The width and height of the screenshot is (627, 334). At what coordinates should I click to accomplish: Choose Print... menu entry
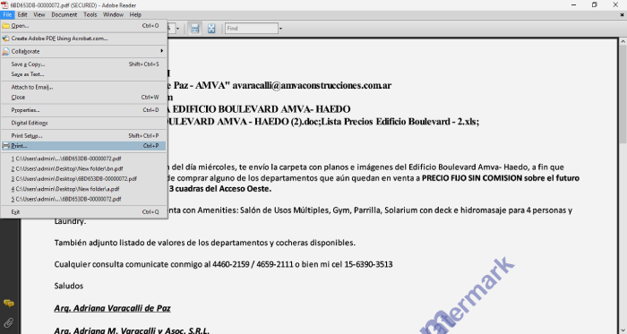(83, 146)
